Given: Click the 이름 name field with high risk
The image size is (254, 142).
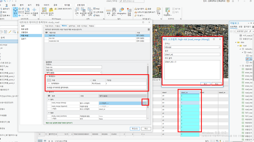Looking at the screenshot, I should [74, 67].
